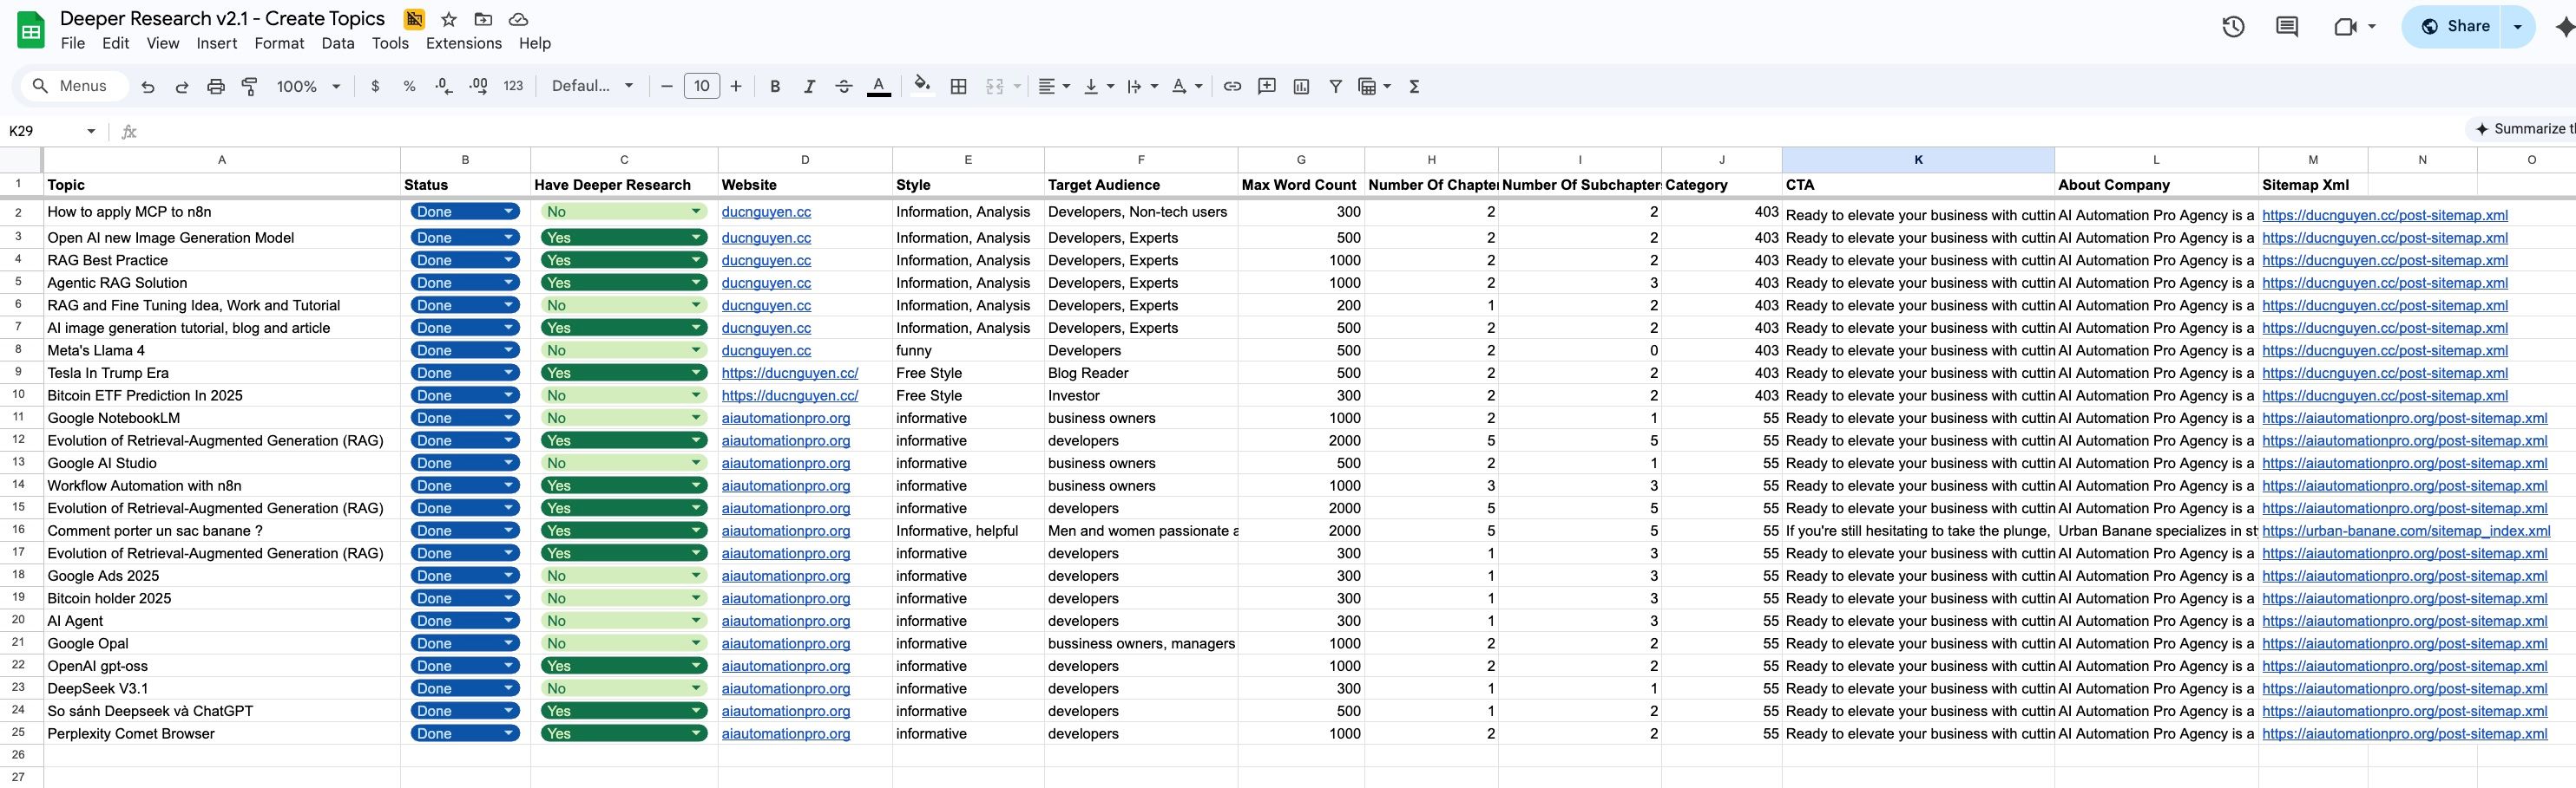Increase decimal places icon
The height and width of the screenshot is (788, 2576).
click(478, 87)
